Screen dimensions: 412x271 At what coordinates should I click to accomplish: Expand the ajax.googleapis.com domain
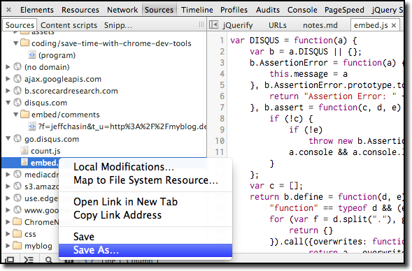coord(8,79)
